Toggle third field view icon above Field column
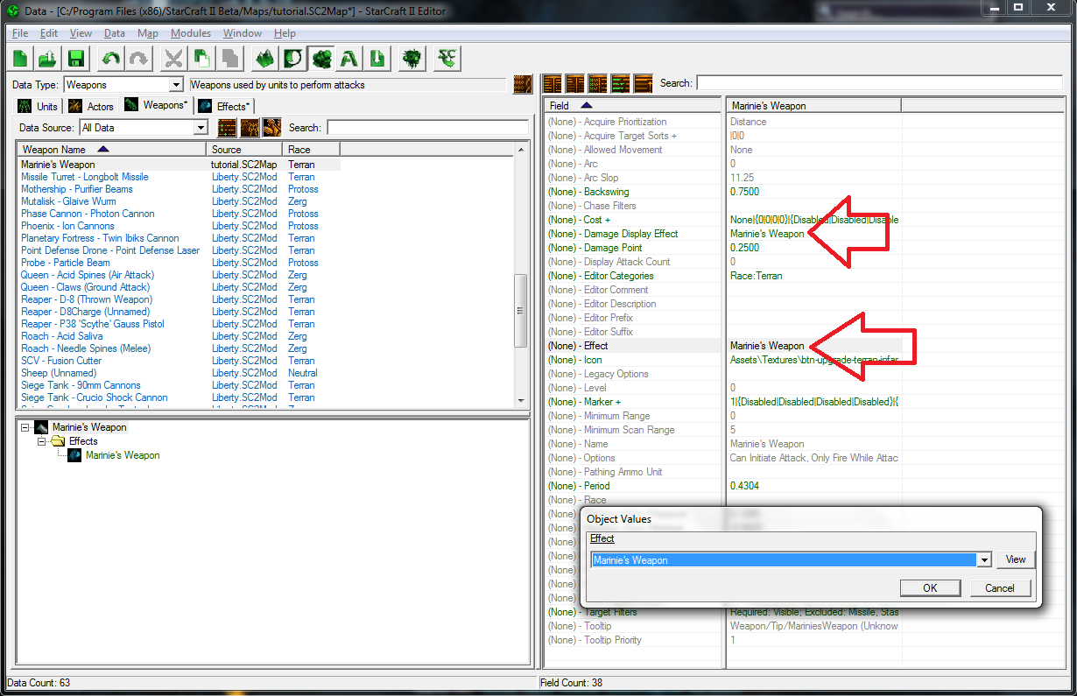Viewport: 1077px width, 696px height. click(598, 83)
